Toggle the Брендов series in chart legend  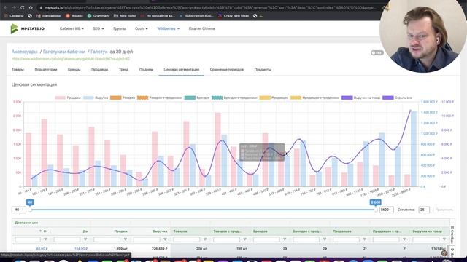pyautogui.click(x=197, y=98)
